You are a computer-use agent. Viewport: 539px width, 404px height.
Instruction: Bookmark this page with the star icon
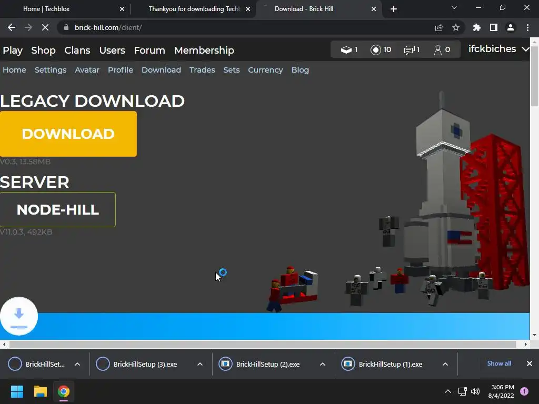pos(456,27)
